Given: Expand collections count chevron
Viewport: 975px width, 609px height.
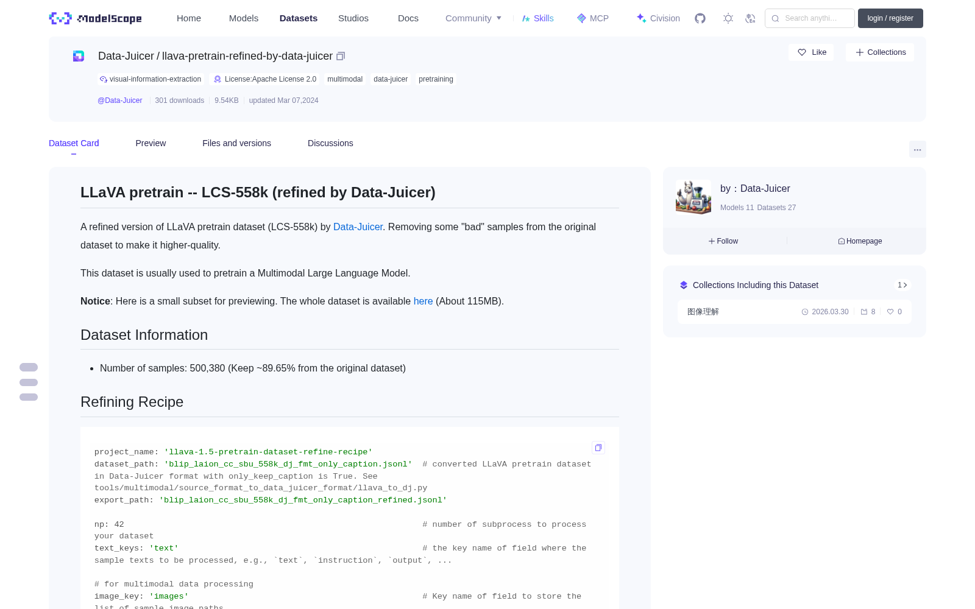Looking at the screenshot, I should 902,285.
